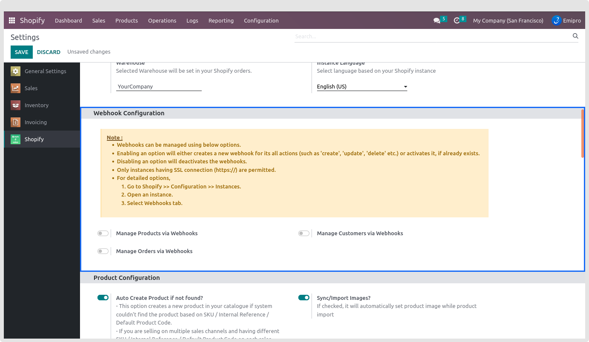Enable Manage Orders via Webhooks
The height and width of the screenshot is (342, 589).
coord(103,251)
